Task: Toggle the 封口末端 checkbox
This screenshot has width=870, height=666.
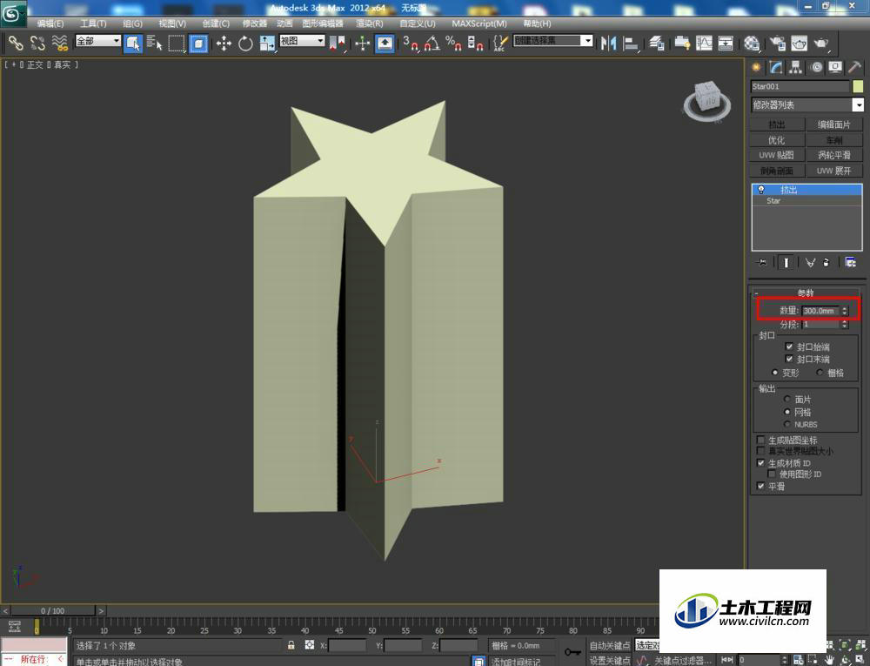Action: pos(789,359)
